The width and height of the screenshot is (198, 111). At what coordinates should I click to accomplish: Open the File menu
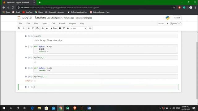pos(21,23)
